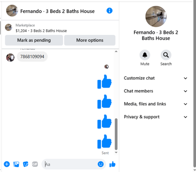Image resolution: width=196 pixels, height=172 pixels.
Task: Expand Media, files and links section
Action: pos(156,104)
